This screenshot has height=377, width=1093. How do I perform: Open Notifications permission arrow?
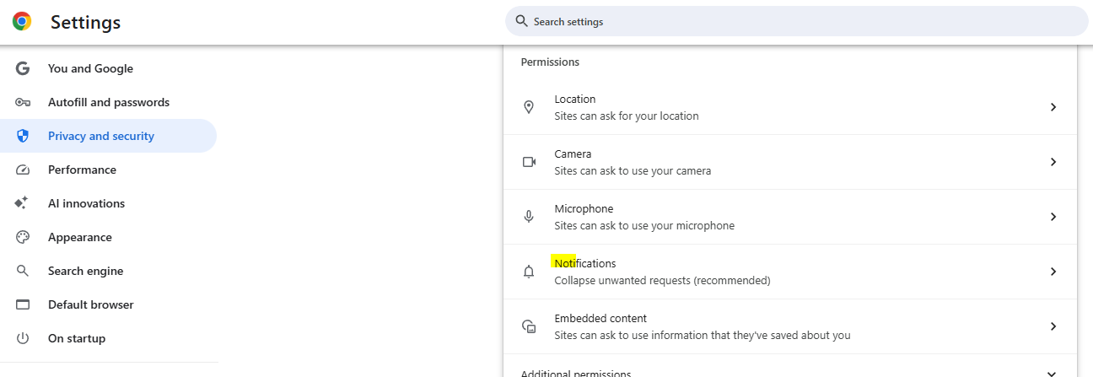pos(1053,272)
